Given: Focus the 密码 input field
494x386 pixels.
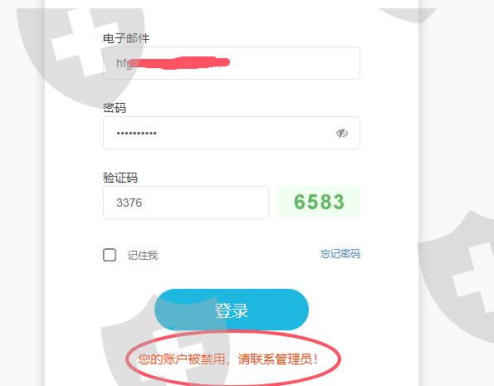Looking at the screenshot, I should click(232, 133).
